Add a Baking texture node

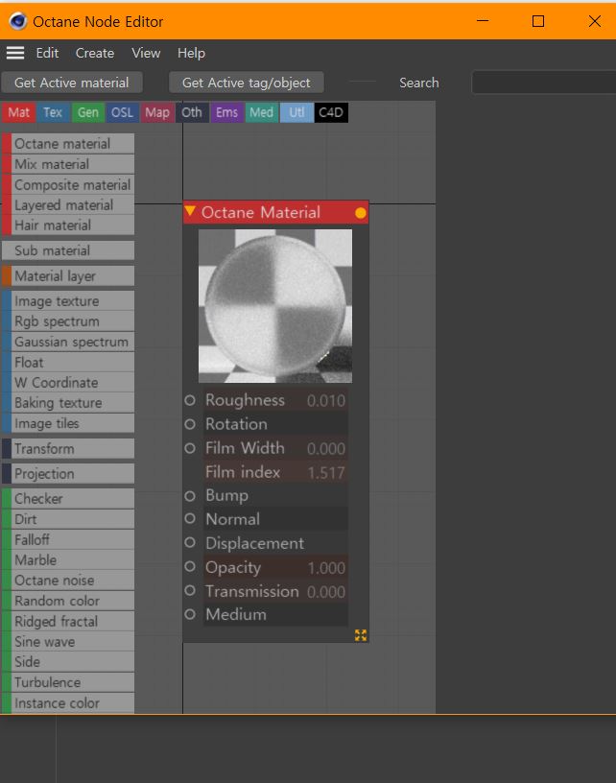coord(68,403)
